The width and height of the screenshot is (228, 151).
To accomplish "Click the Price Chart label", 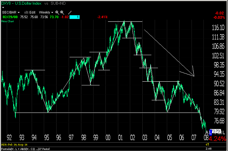I will click(8, 21).
